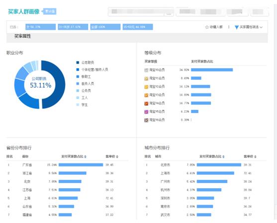Screen dimensions: 277x223
Task: Click the 淘宝V4会员 red badge icon
Action: 146,103
